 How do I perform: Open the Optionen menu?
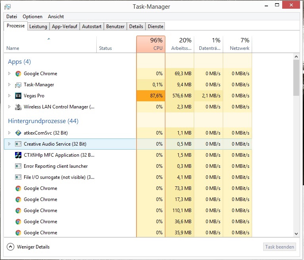33,17
